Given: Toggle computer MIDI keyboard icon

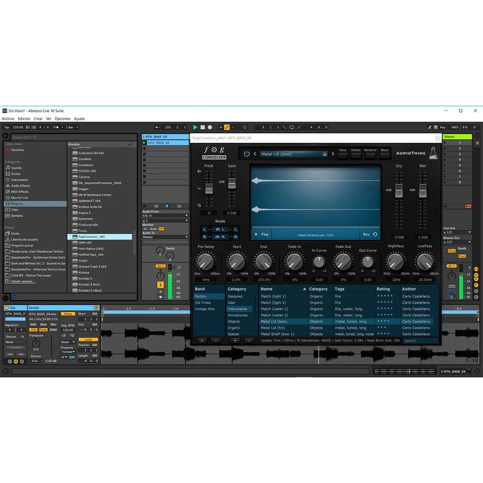Looking at the screenshot, I should point(435,127).
